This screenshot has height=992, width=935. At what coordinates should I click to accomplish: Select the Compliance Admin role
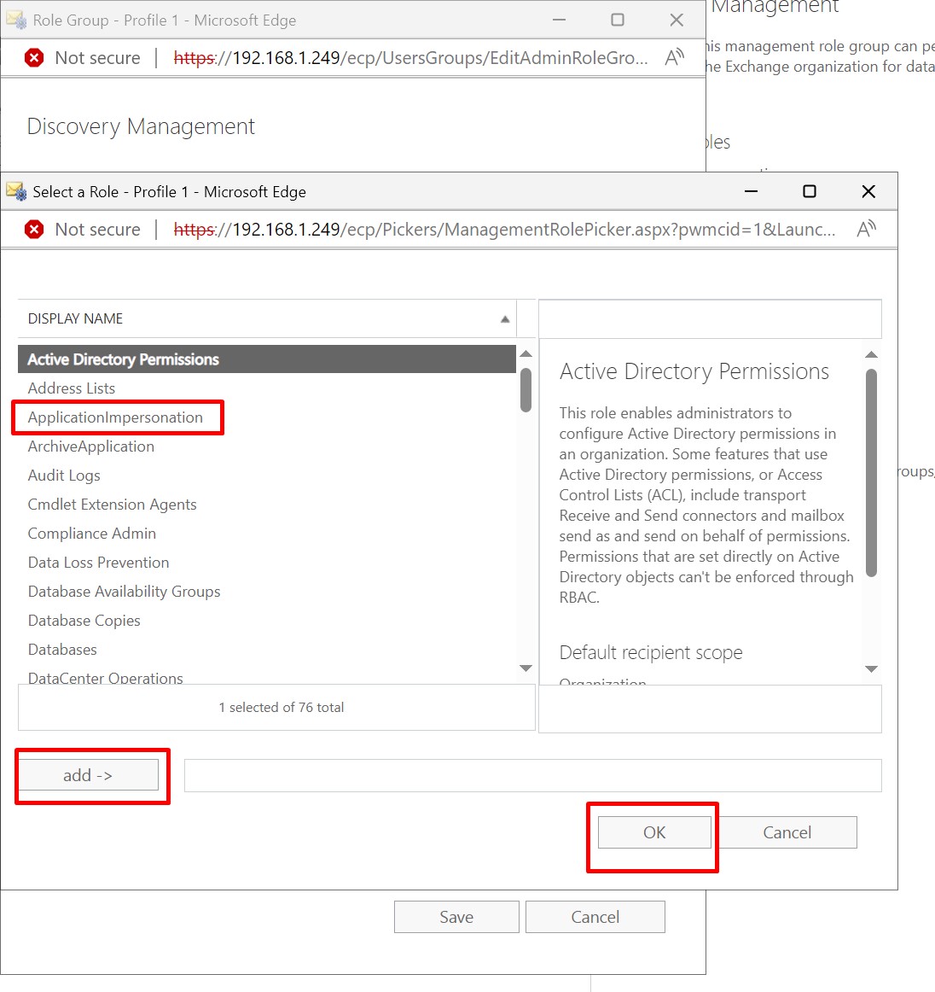pyautogui.click(x=267, y=534)
